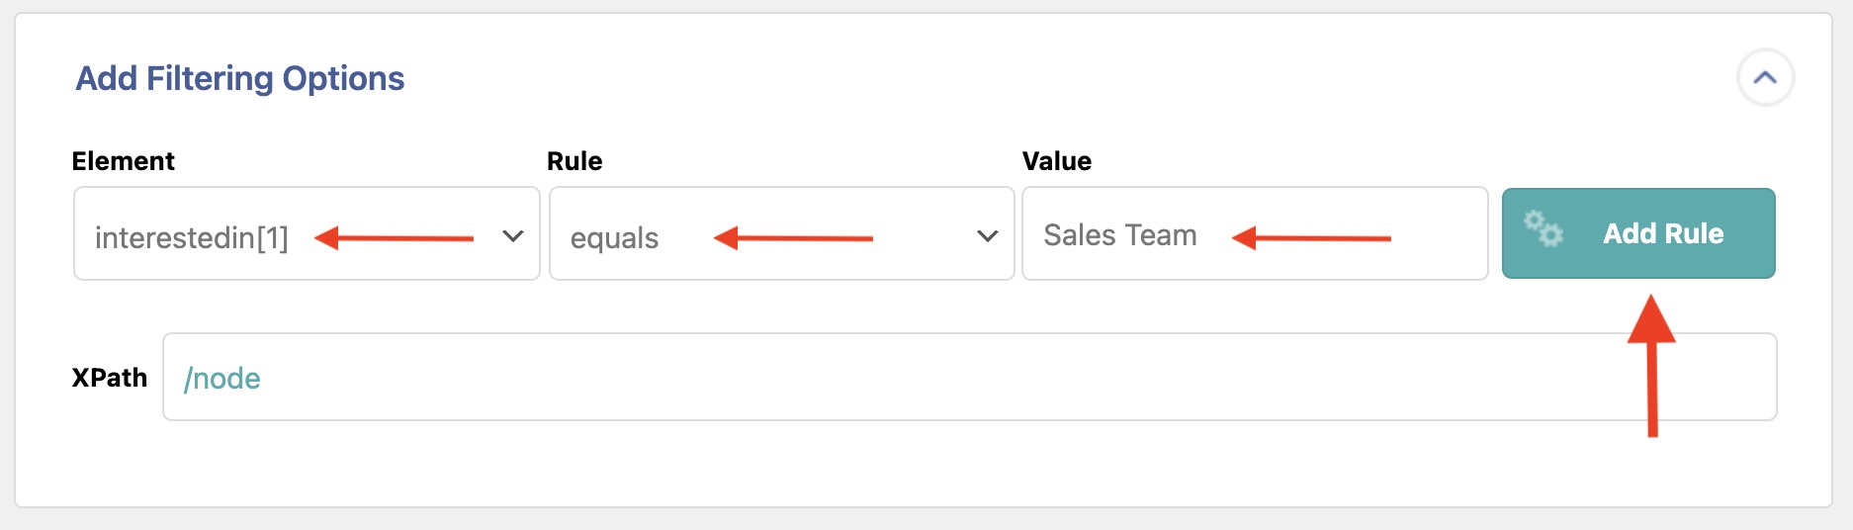
Task: Click the Value field label
Action: pos(1056,161)
